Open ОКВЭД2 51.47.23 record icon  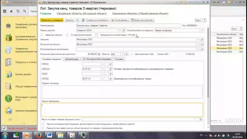tap(111, 69)
